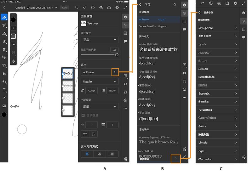Viewport: 252px width, 175px height.
Task: Choose the smudge tool
Action: pos(4,49)
